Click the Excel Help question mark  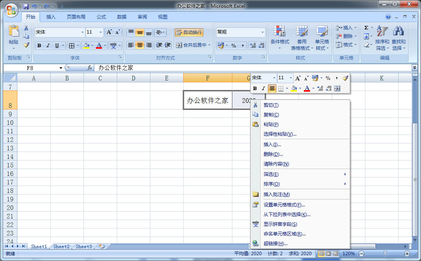tap(388, 17)
